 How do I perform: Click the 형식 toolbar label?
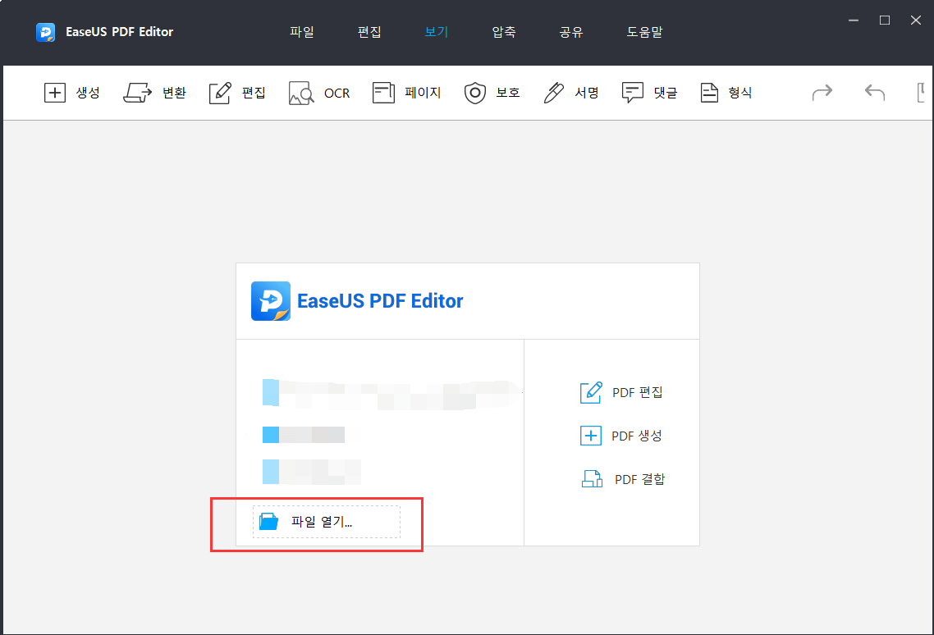[x=739, y=93]
